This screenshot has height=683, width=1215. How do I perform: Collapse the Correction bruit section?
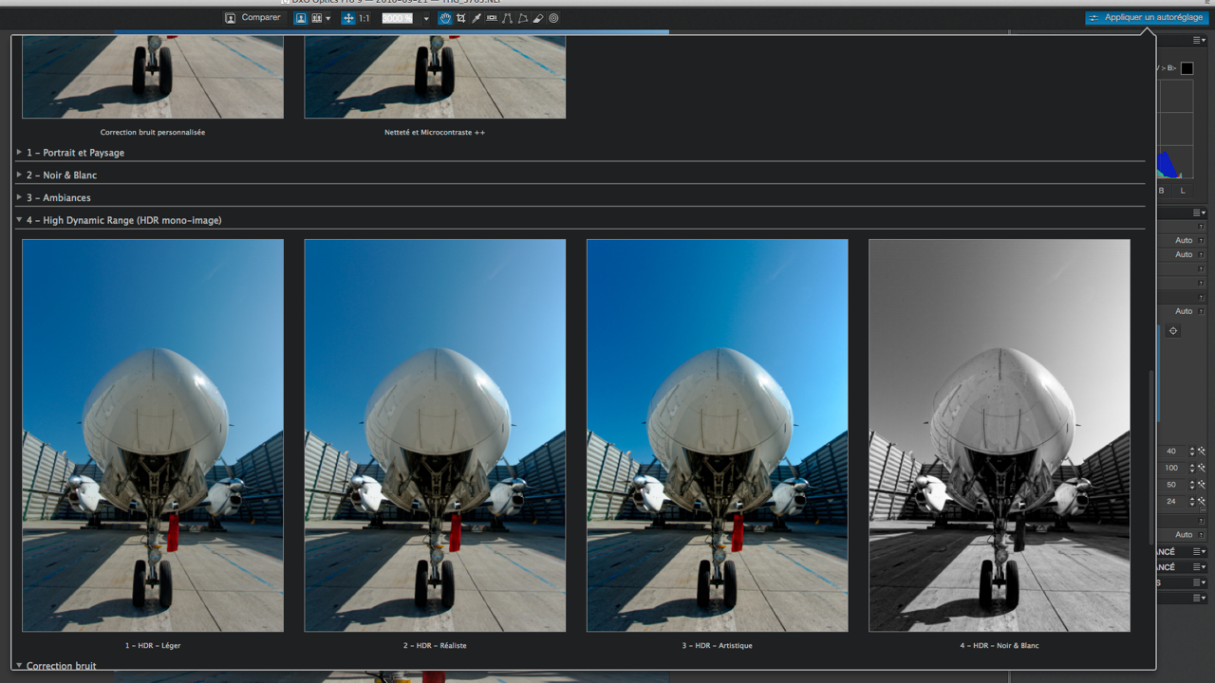(x=19, y=665)
